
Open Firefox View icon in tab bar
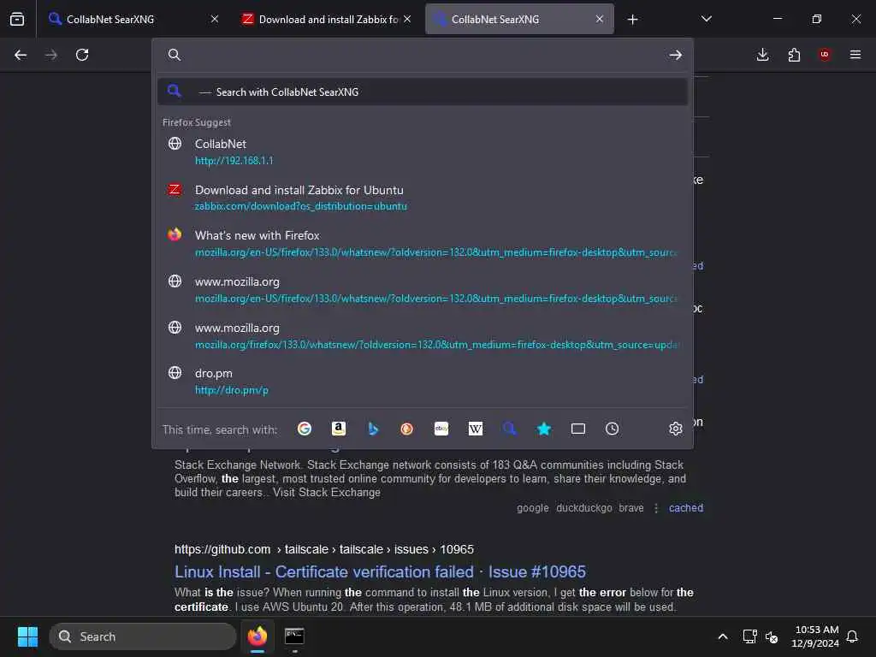click(x=17, y=19)
